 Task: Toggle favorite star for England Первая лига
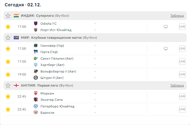pos(8,85)
